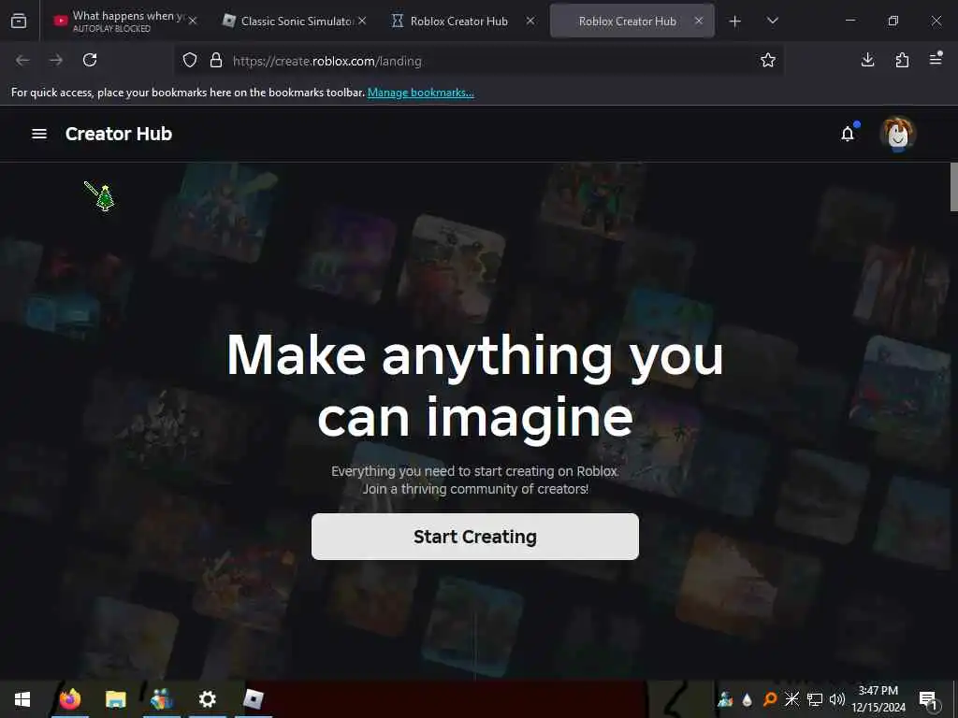Open tracking protection shield info

tap(190, 61)
